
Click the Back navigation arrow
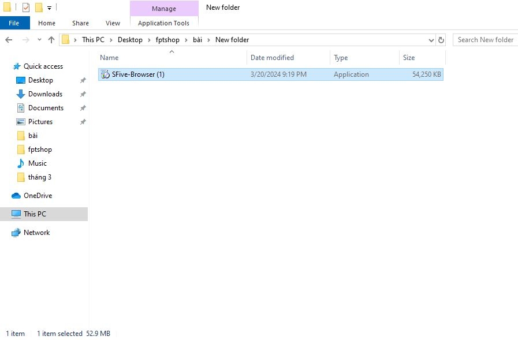[x=9, y=40]
